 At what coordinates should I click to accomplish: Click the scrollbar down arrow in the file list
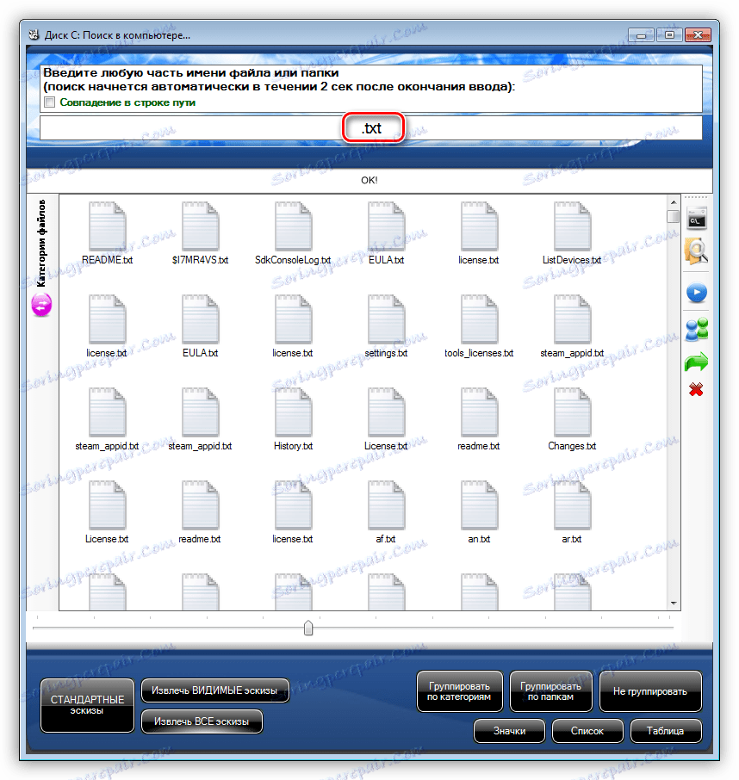click(x=674, y=604)
